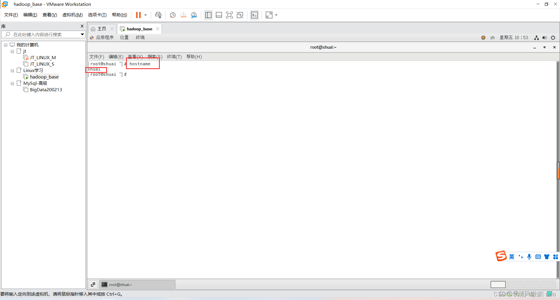
Task: Open the 应用程序 menu in guest
Action: 102,38
